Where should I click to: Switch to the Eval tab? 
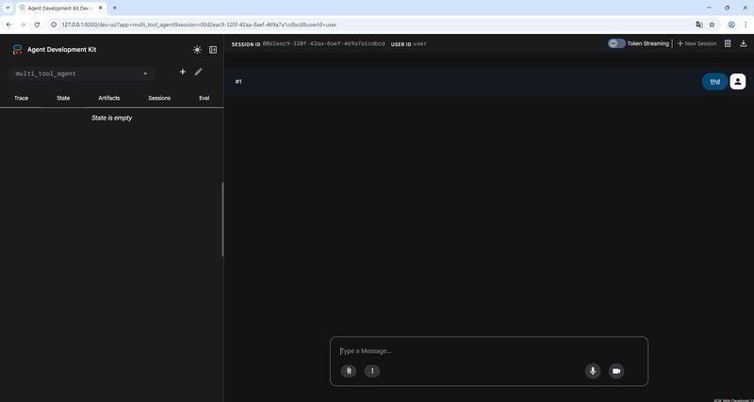pos(205,98)
